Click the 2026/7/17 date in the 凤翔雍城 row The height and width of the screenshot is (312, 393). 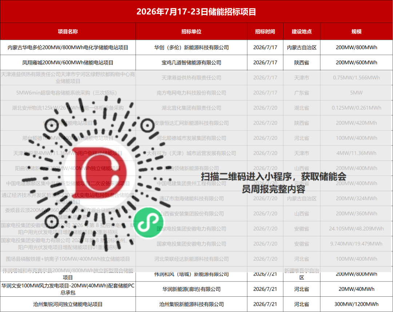(265, 63)
